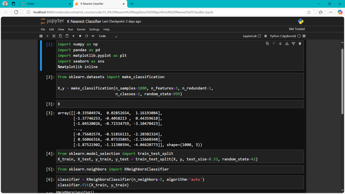Save the notebook with the floppy disk icon
The height and width of the screenshot is (194, 345).
41,36
